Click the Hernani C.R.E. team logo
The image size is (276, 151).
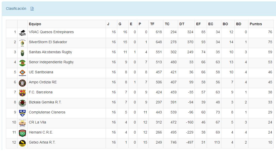pyautogui.click(x=22, y=133)
